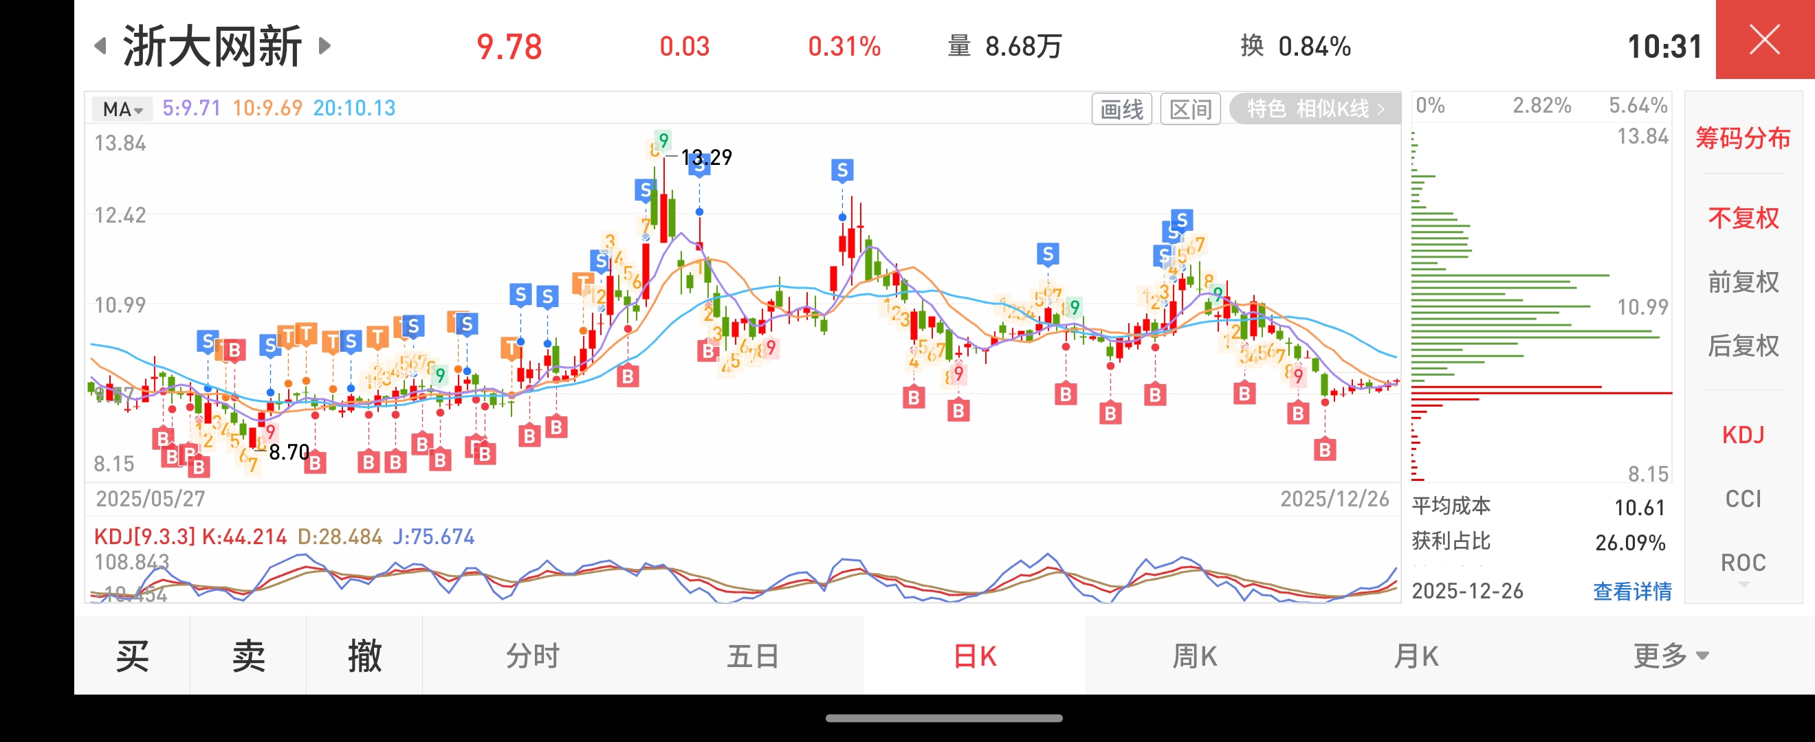Select 不复权 price adjustment option
The width and height of the screenshot is (1815, 742).
coord(1743,218)
